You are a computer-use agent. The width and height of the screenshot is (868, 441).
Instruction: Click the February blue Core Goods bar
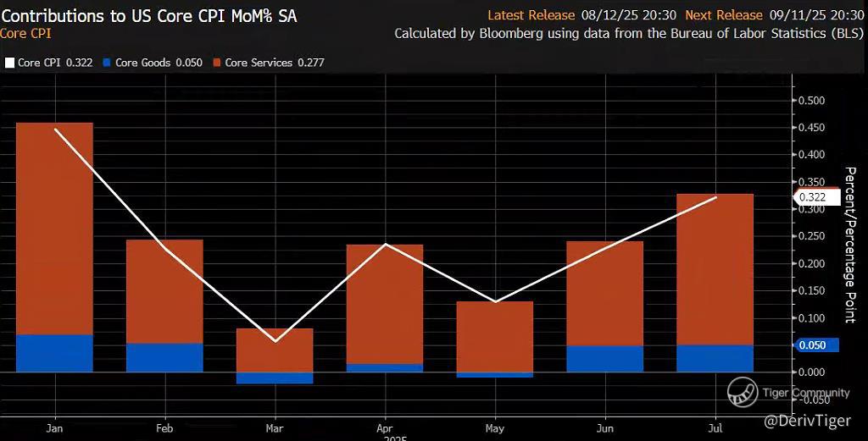coord(164,357)
